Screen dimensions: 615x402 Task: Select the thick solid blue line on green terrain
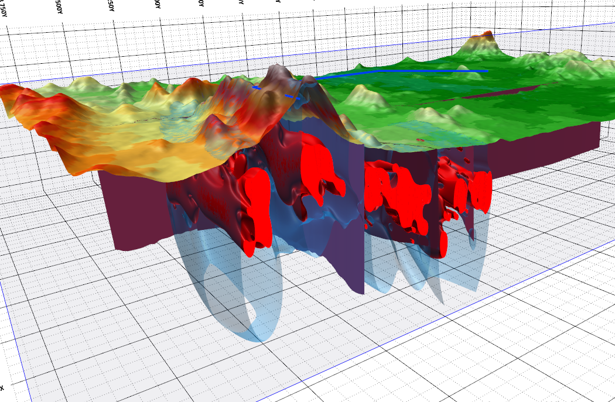[402, 73]
